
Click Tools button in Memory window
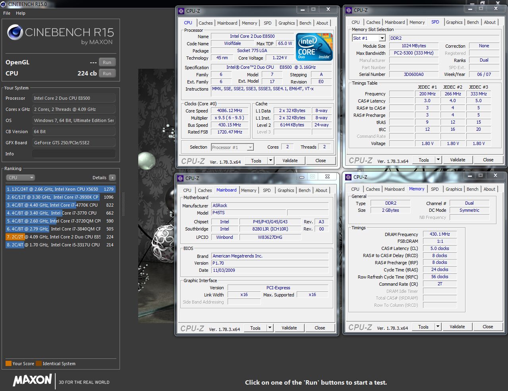tap(423, 327)
